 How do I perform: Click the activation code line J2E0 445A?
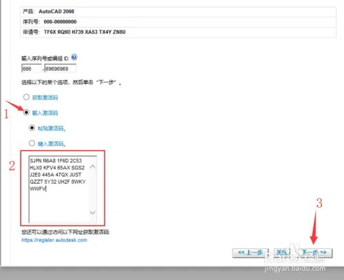[56, 175]
